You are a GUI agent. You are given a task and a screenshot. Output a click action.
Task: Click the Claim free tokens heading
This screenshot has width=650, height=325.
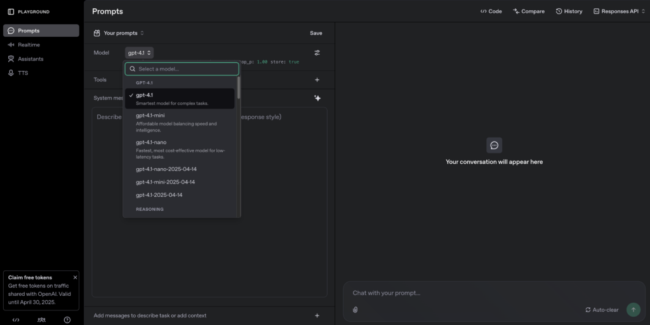click(x=30, y=278)
